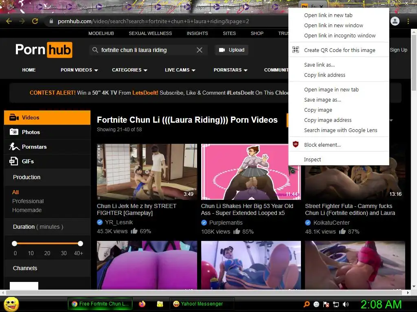Screen dimensions: 417x312
Task: Switch to the Videos sidebar tab
Action: point(47,117)
